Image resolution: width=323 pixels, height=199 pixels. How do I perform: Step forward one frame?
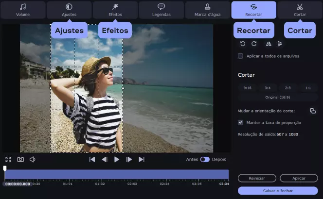click(129, 159)
